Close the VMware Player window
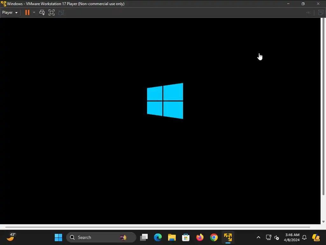The image size is (326, 245). pos(318,4)
